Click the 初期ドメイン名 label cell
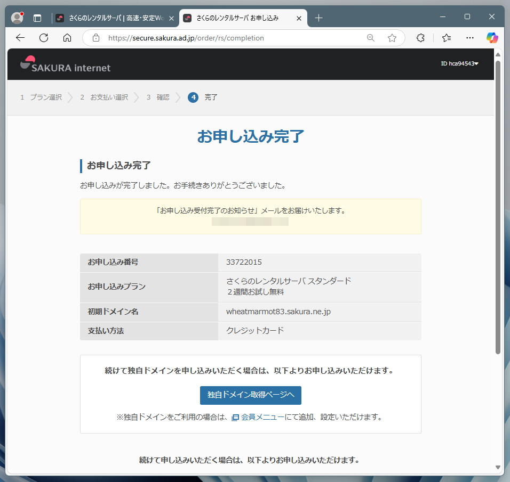Screen dimensions: 510x482 click(149, 312)
